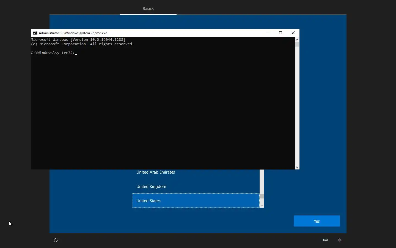The height and width of the screenshot is (248, 396).
Task: Click the Ease of Access icon
Action: (56, 240)
